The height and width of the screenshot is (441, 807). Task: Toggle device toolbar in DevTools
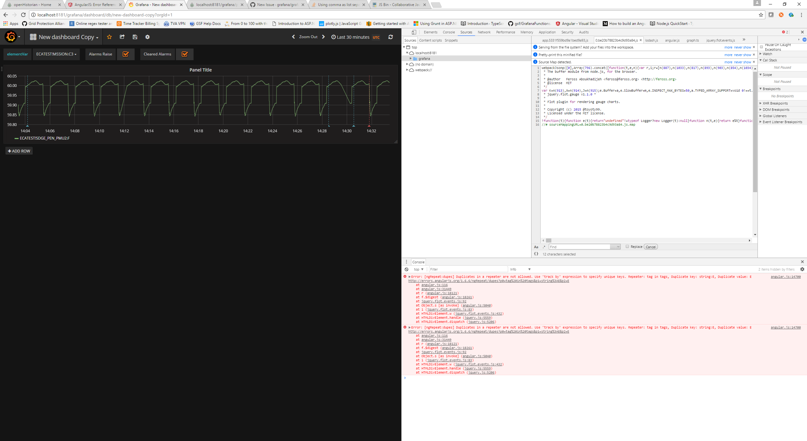coord(414,32)
